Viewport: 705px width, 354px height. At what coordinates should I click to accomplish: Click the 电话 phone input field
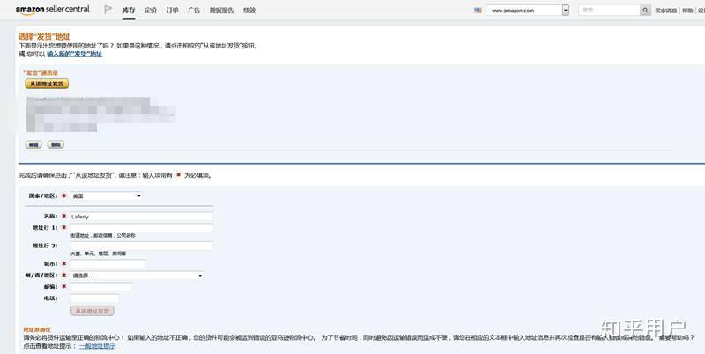point(95,299)
